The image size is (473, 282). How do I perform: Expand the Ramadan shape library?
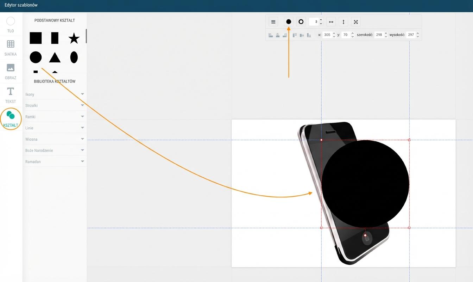click(55, 162)
